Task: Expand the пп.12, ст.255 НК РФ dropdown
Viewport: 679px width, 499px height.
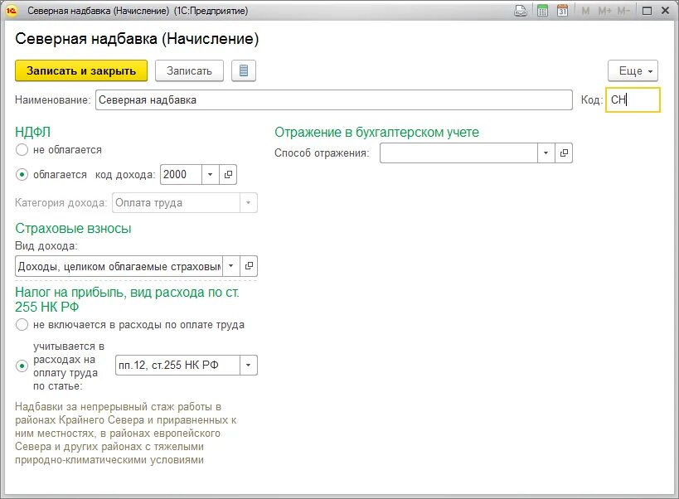Action: pos(249,365)
